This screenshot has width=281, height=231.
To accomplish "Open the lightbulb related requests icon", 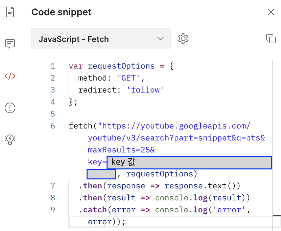I will point(10,140).
